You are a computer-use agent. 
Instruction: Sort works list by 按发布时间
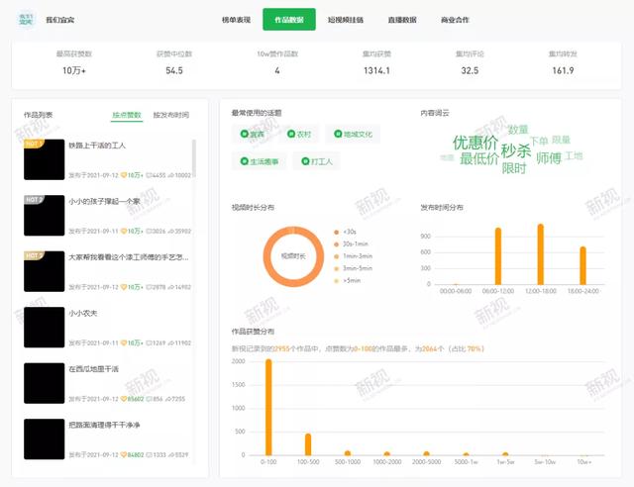(170, 115)
